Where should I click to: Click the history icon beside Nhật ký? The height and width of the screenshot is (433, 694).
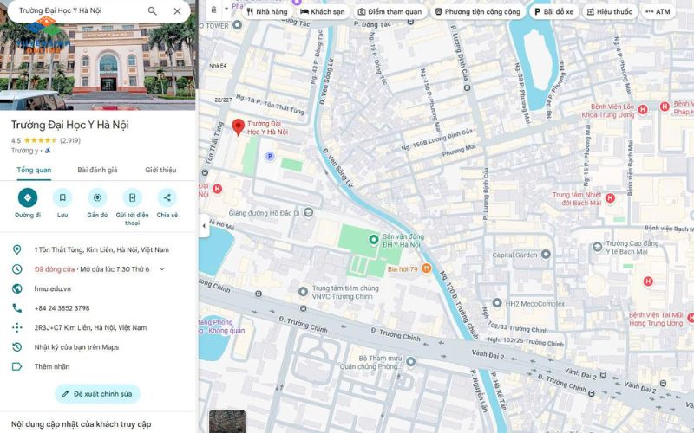point(16,347)
